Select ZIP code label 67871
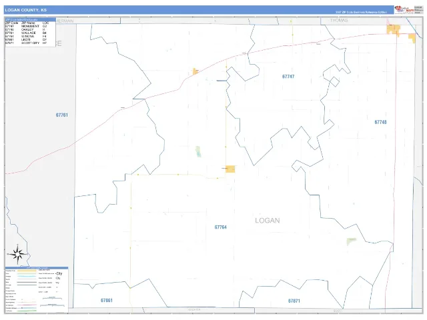This screenshot has height=320, width=427. 294,301
